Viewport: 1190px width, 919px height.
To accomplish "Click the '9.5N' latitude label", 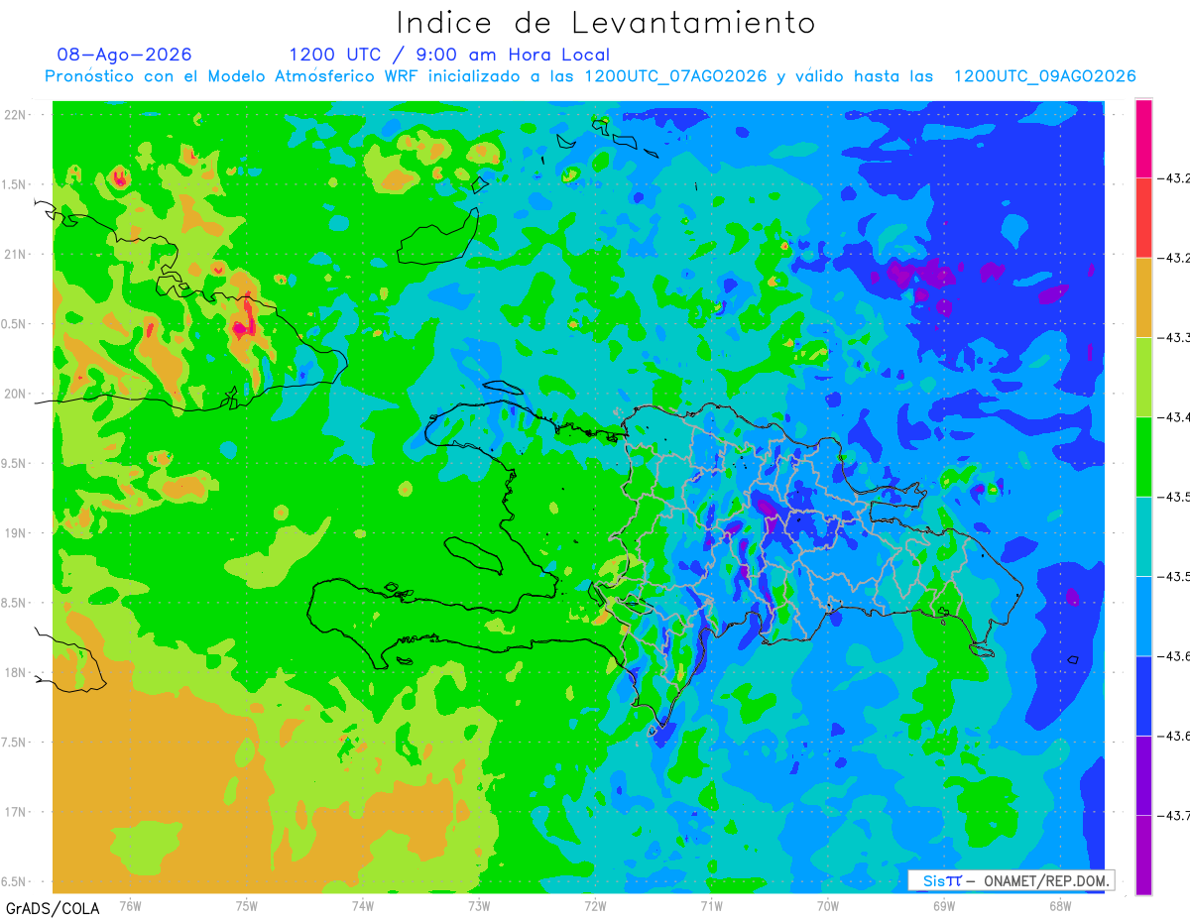I will 16,463.
